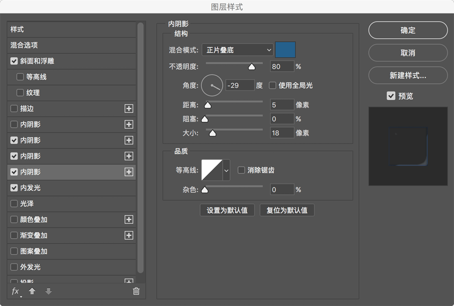Viewport: 454px width, 306px height.
Task: Click the 距离 value field showing 5
Action: (282, 105)
